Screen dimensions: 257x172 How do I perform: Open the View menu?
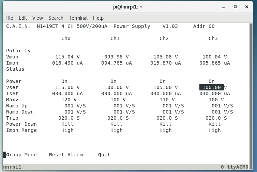[x=37, y=18]
